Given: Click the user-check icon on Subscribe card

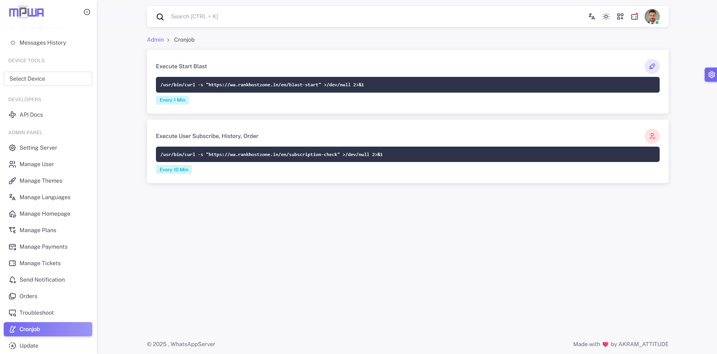Looking at the screenshot, I should [x=652, y=136].
